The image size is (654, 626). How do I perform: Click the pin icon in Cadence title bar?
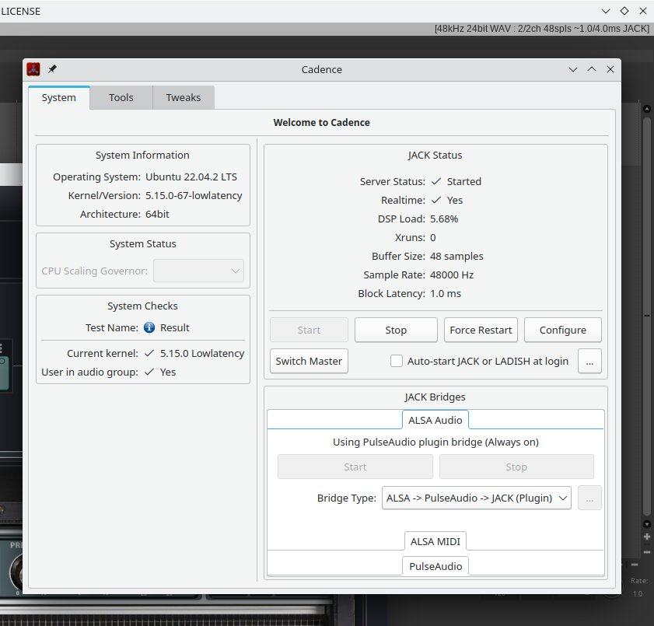[52, 69]
